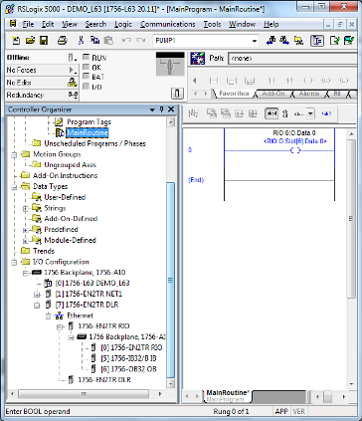Image resolution: width=362 pixels, height=421 pixels.
Task: Click the Find Next binoculars icon
Action: [284, 41]
